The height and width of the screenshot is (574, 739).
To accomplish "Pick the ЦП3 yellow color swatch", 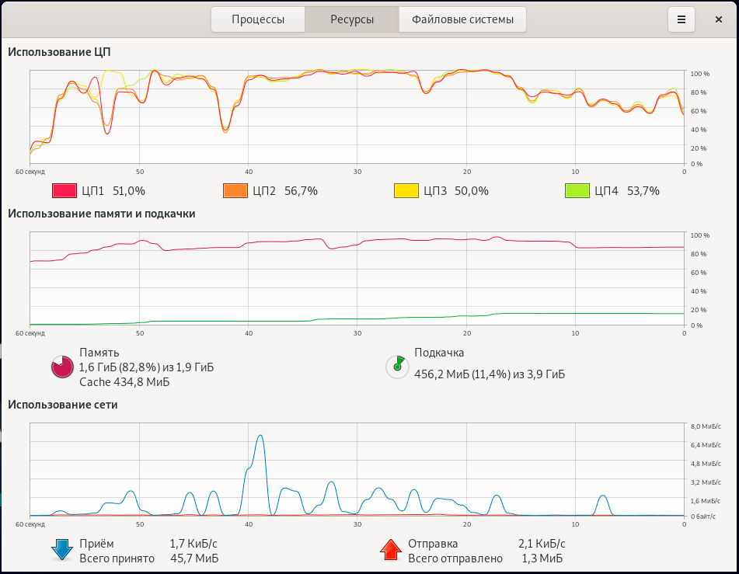I will 406,191.
